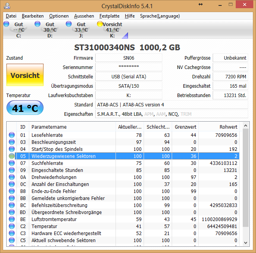The image size is (256, 253).
Task: Click status orb of Gemeldete unkorrigierbare Fehler row
Action: (x=12, y=198)
